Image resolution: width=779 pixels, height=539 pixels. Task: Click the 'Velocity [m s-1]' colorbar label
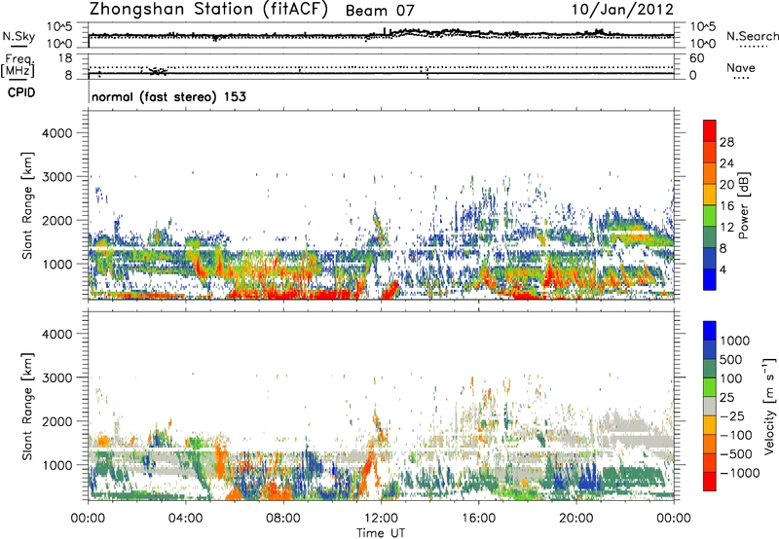[769, 406]
